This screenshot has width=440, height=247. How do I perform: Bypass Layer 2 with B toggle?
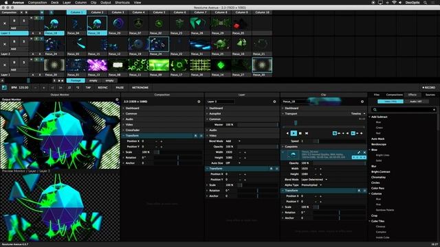pyautogui.click(x=14, y=41)
